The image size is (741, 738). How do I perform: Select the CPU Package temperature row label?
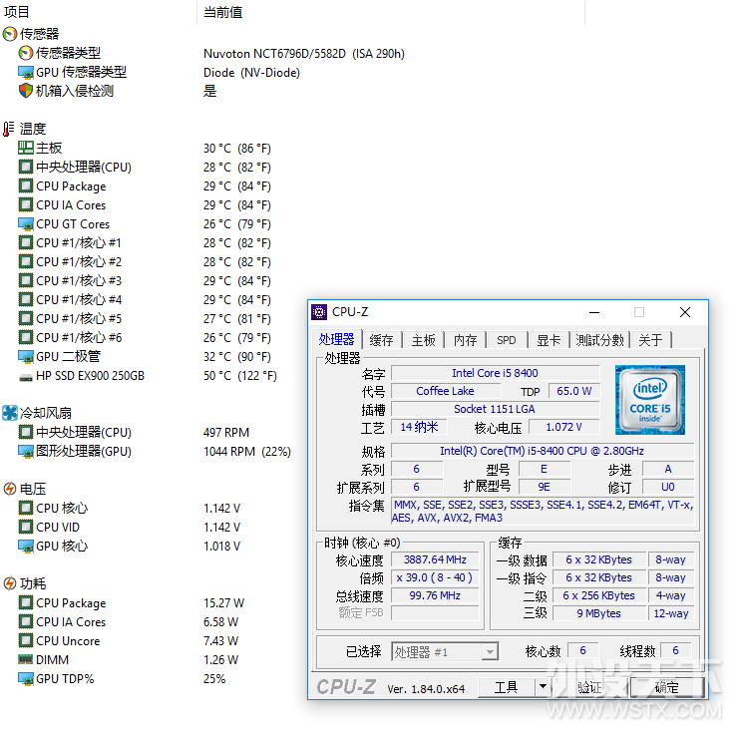[x=71, y=186]
